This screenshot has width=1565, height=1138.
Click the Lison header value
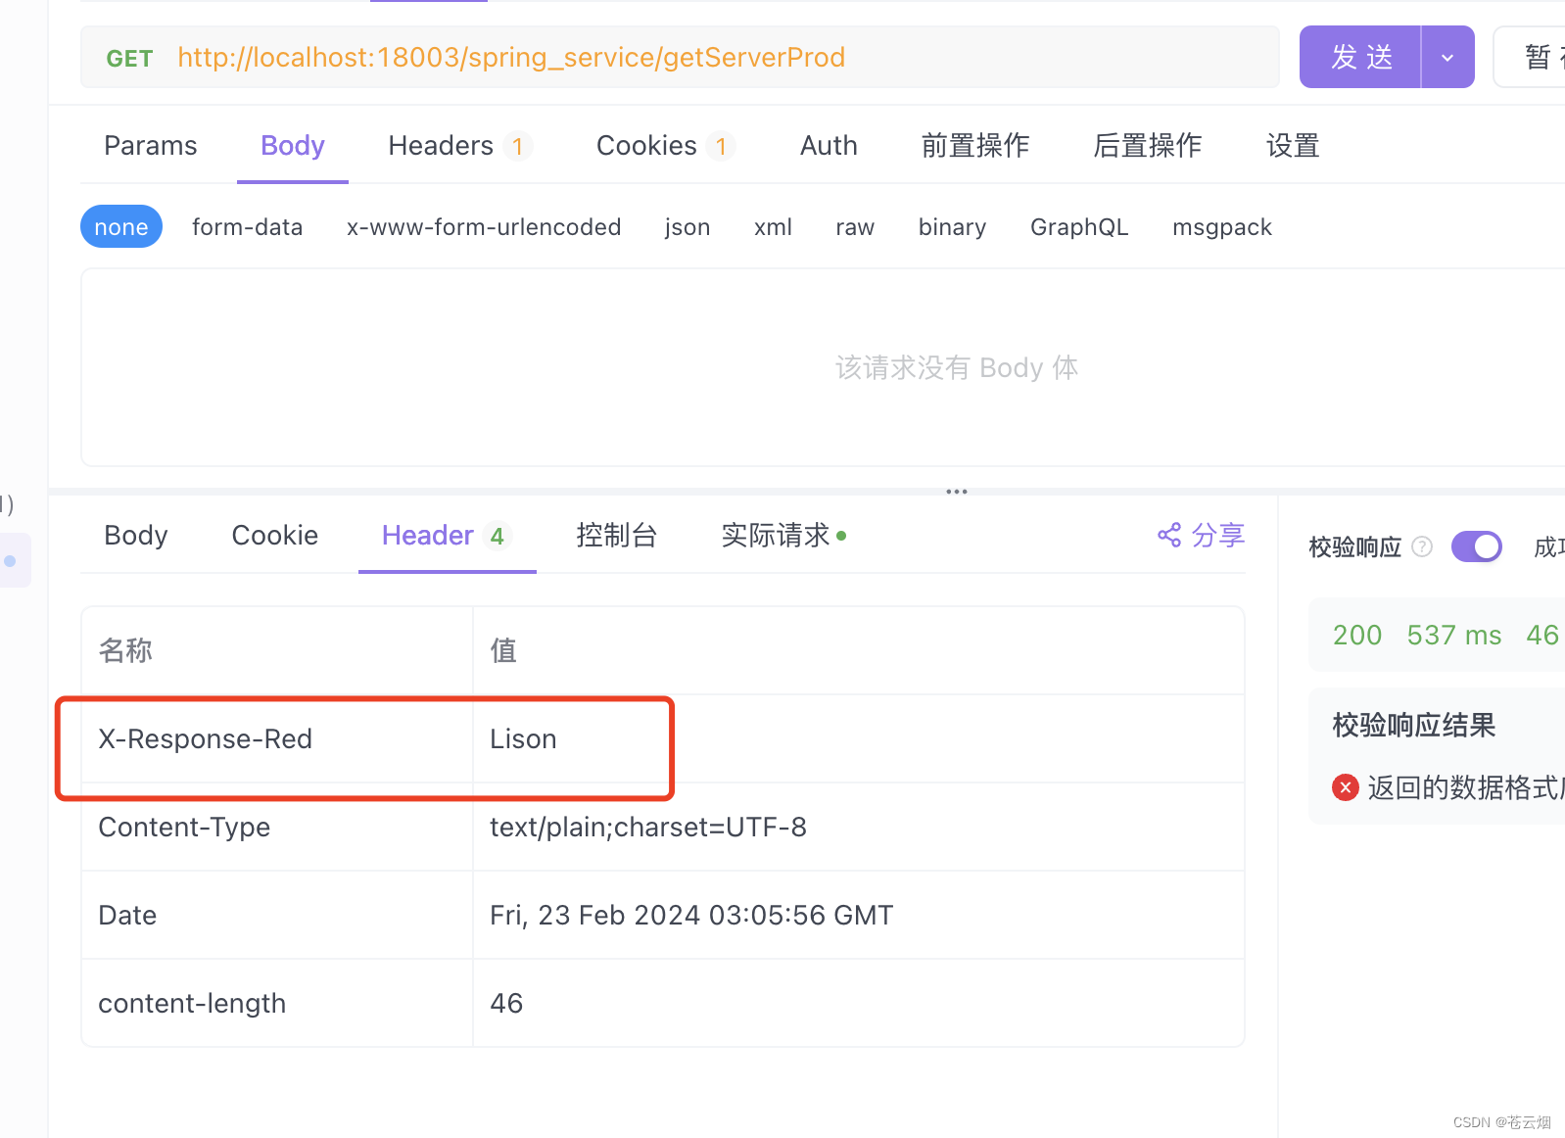523,738
